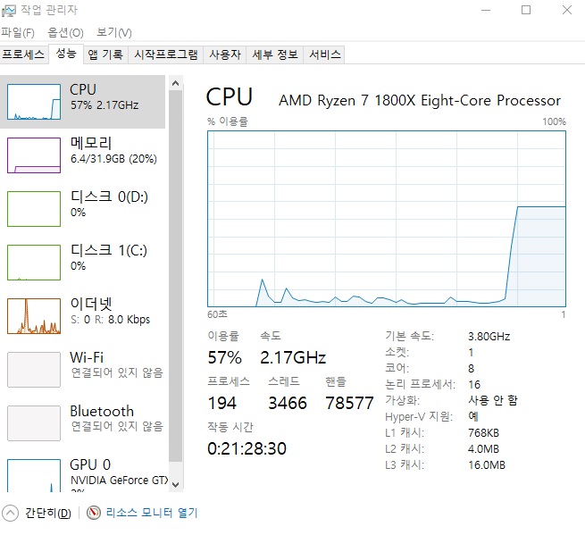Switch to the 세부 정보 tab
This screenshot has width=585, height=535.
tap(275, 54)
